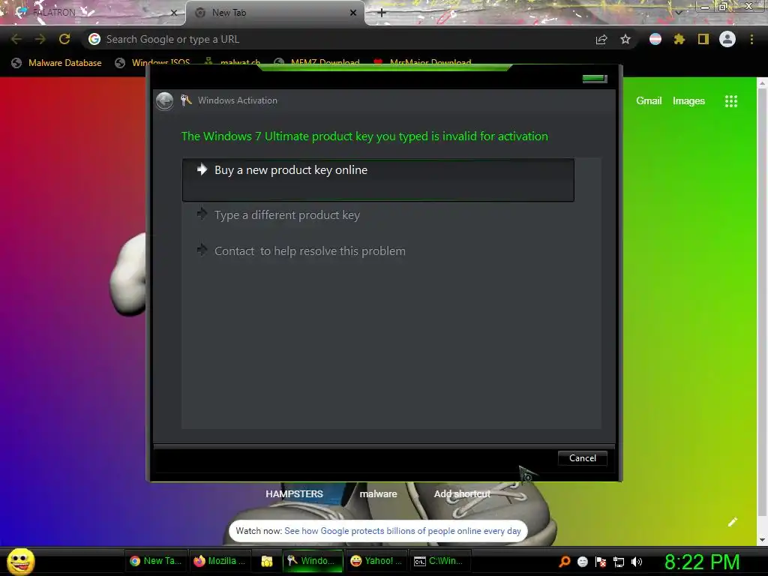Switch to Yahoo! Messenger taskbar button
768x576 pixels.
pos(376,561)
